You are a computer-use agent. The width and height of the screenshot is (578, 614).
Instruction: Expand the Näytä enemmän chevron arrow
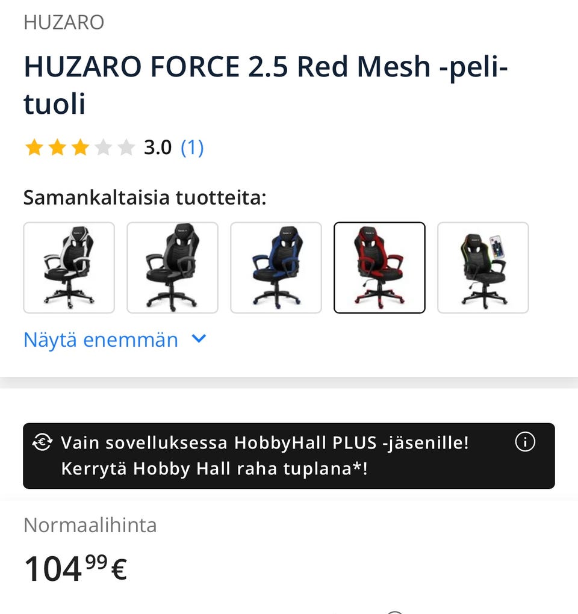click(199, 339)
